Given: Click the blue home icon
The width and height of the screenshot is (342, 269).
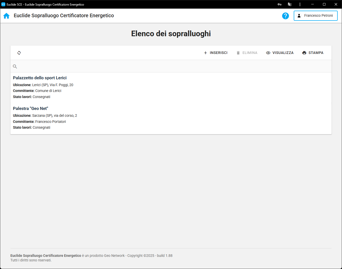Looking at the screenshot, I should click(x=6, y=16).
